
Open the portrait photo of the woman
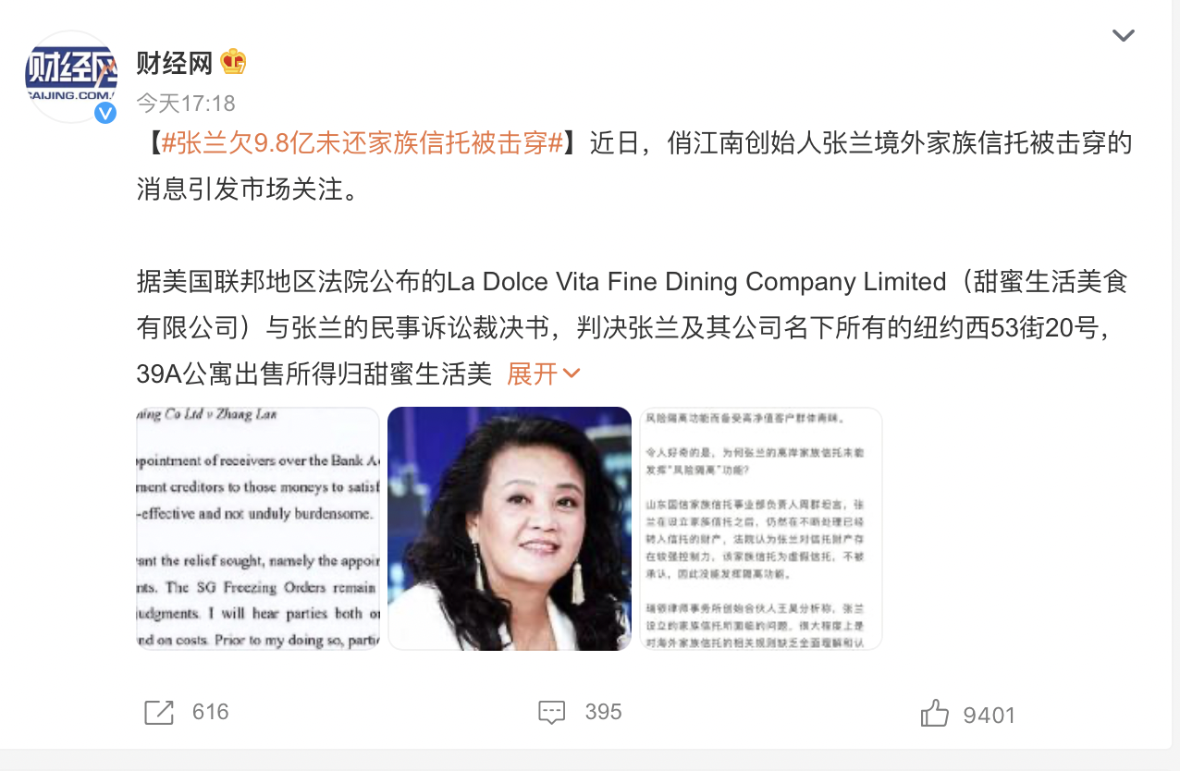coord(510,529)
